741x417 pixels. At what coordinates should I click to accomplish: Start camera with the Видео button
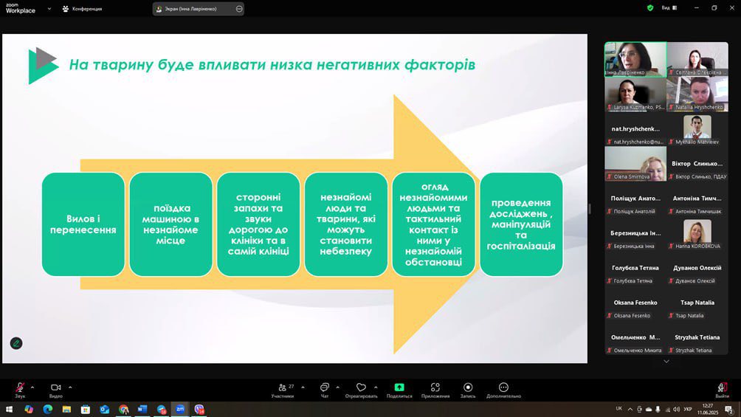(x=56, y=390)
